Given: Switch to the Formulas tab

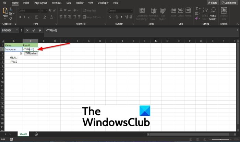Looking at the screenshot, I should (57, 3).
